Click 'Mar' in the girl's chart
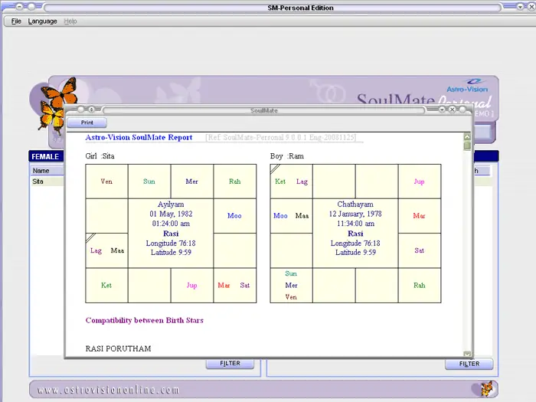 click(224, 286)
